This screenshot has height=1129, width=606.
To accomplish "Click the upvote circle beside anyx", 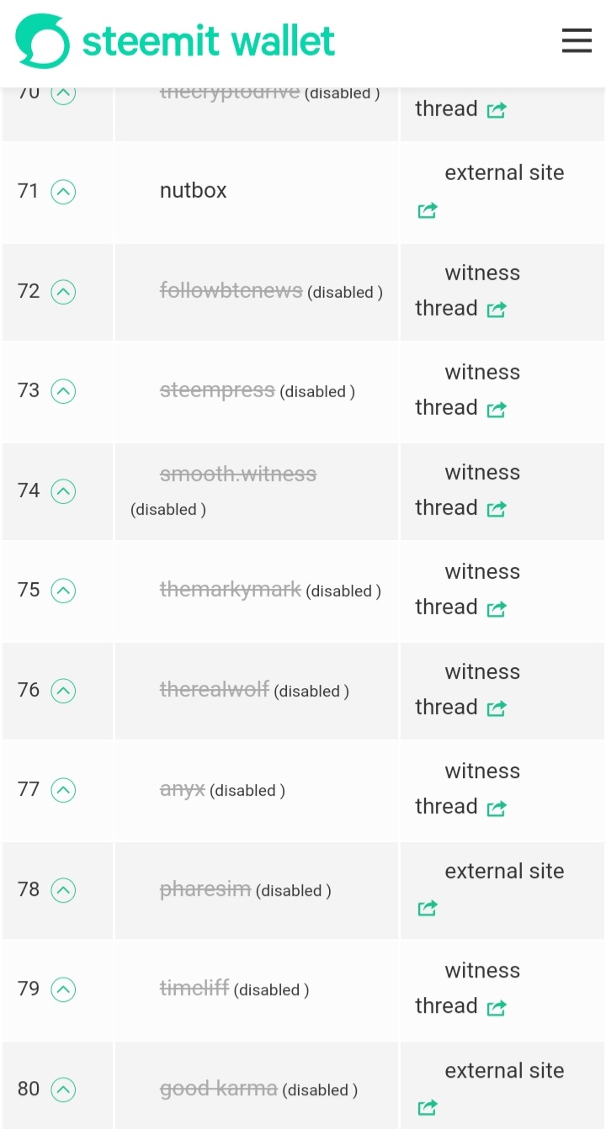I will coord(63,790).
